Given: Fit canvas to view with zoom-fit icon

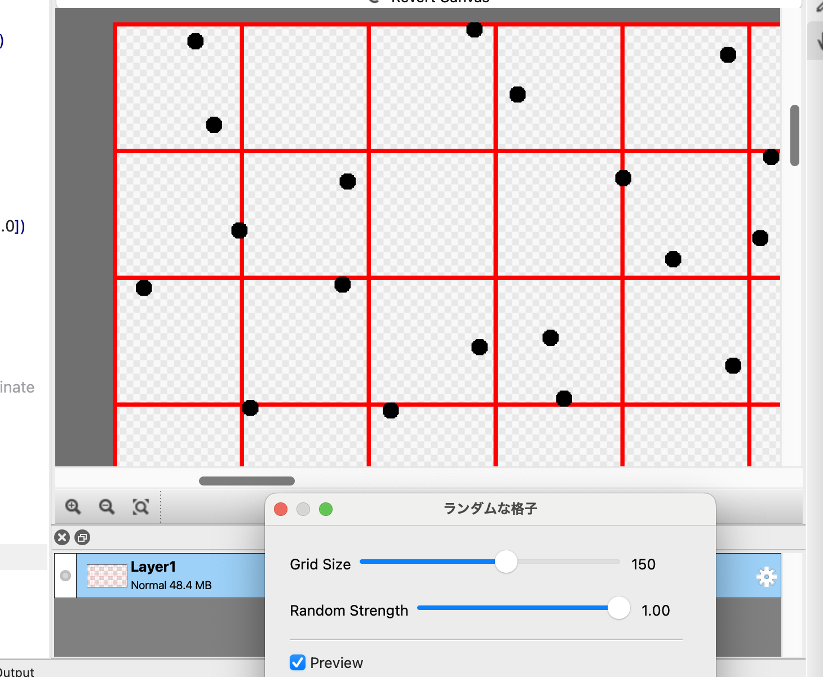Looking at the screenshot, I should 140,507.
